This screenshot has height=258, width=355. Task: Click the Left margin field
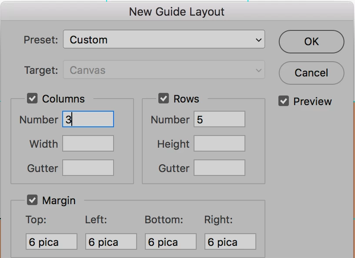tap(111, 242)
